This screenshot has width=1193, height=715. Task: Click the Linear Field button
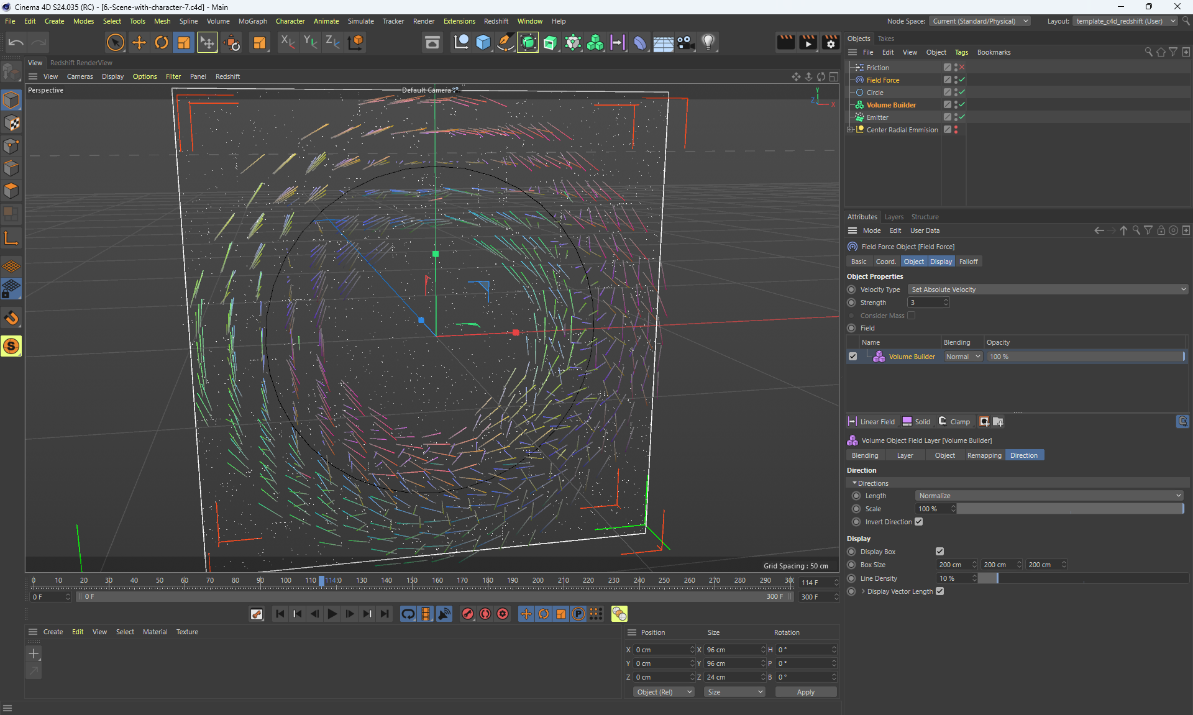click(872, 422)
